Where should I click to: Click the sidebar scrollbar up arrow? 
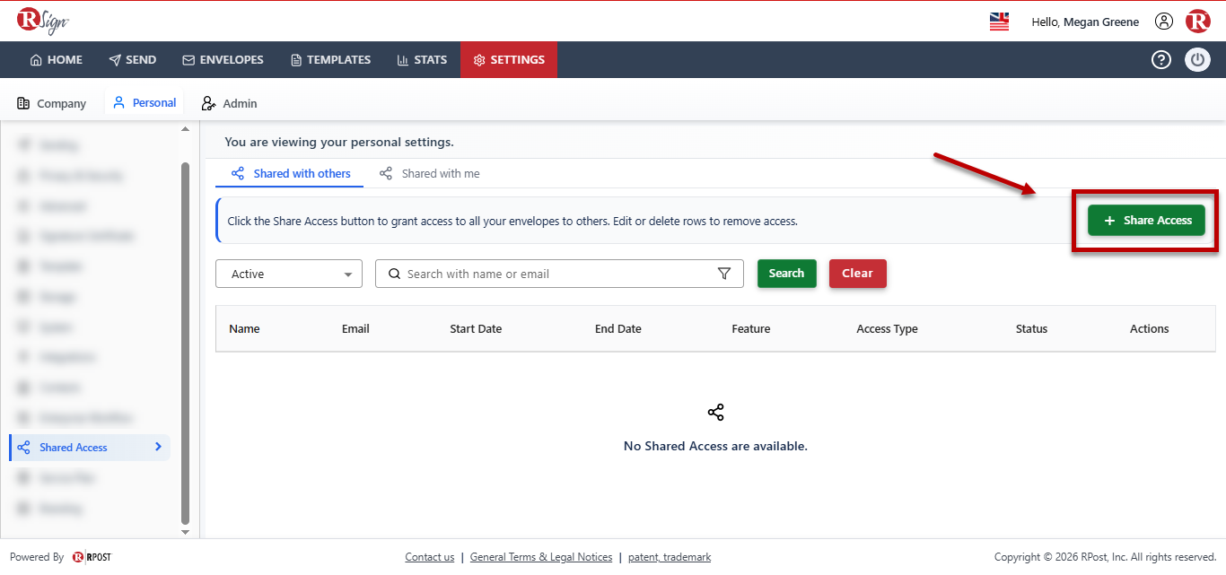pyautogui.click(x=186, y=129)
